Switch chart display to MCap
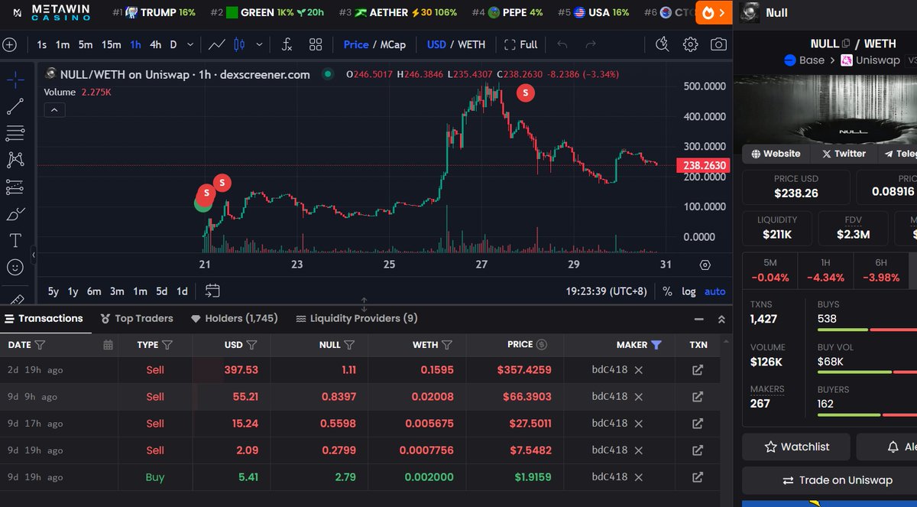This screenshot has height=507, width=917. tap(393, 44)
